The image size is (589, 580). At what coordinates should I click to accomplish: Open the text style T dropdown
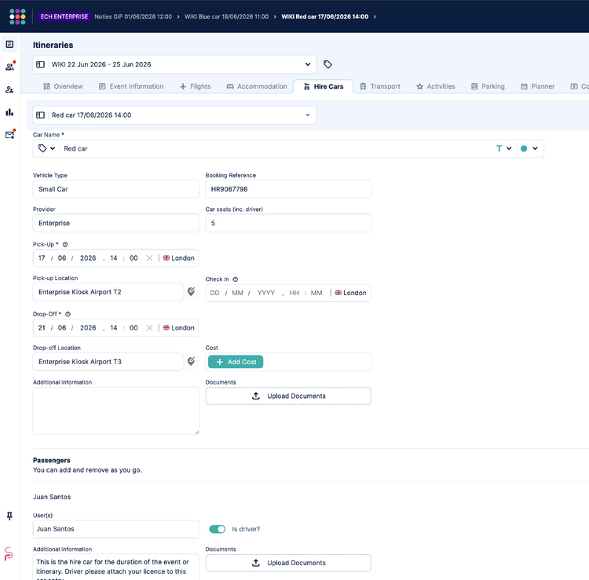(504, 148)
